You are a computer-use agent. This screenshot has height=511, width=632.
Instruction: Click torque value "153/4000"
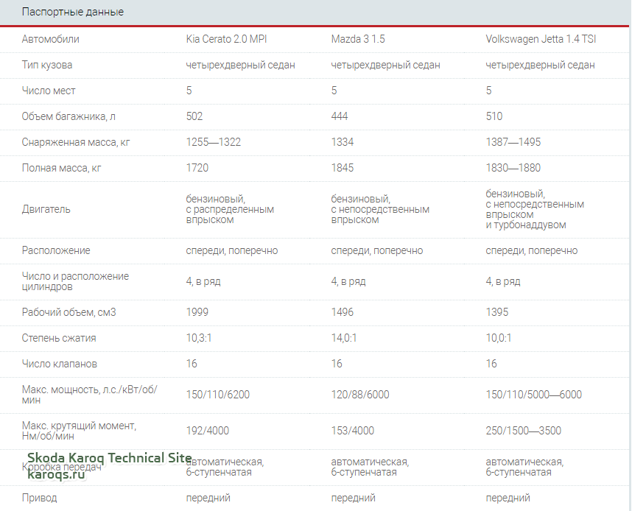[x=352, y=431]
